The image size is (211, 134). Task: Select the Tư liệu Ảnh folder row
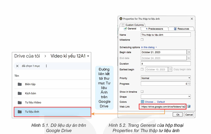click(52, 112)
